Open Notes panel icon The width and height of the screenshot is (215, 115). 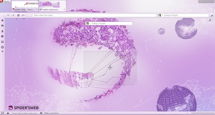pos(2,36)
